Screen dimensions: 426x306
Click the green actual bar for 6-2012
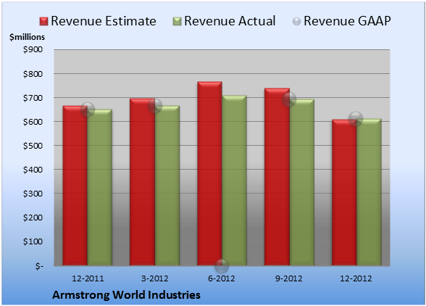[x=234, y=181]
